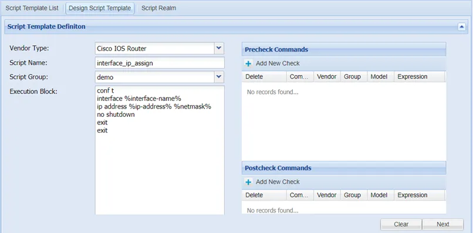
Task: Click the Clear button
Action: (401, 224)
